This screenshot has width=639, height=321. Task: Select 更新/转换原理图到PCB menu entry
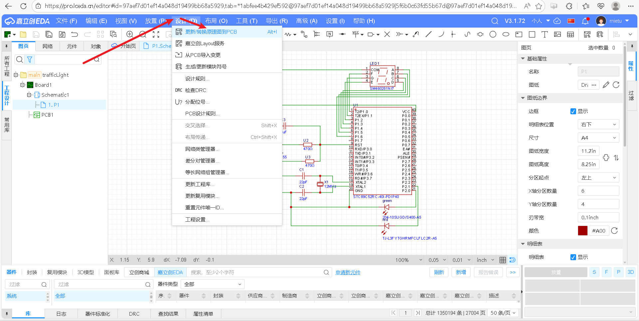[227, 32]
